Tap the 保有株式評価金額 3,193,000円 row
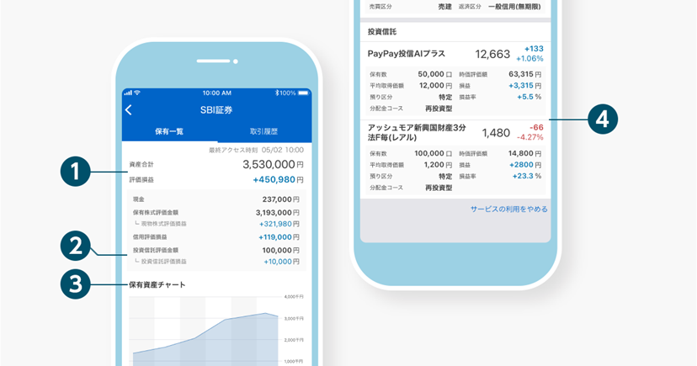 pyautogui.click(x=216, y=213)
